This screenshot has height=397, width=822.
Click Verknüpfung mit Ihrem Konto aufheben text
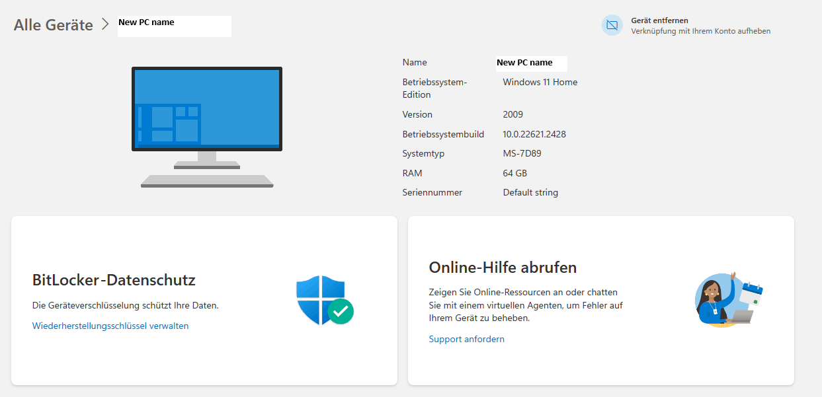tap(701, 31)
